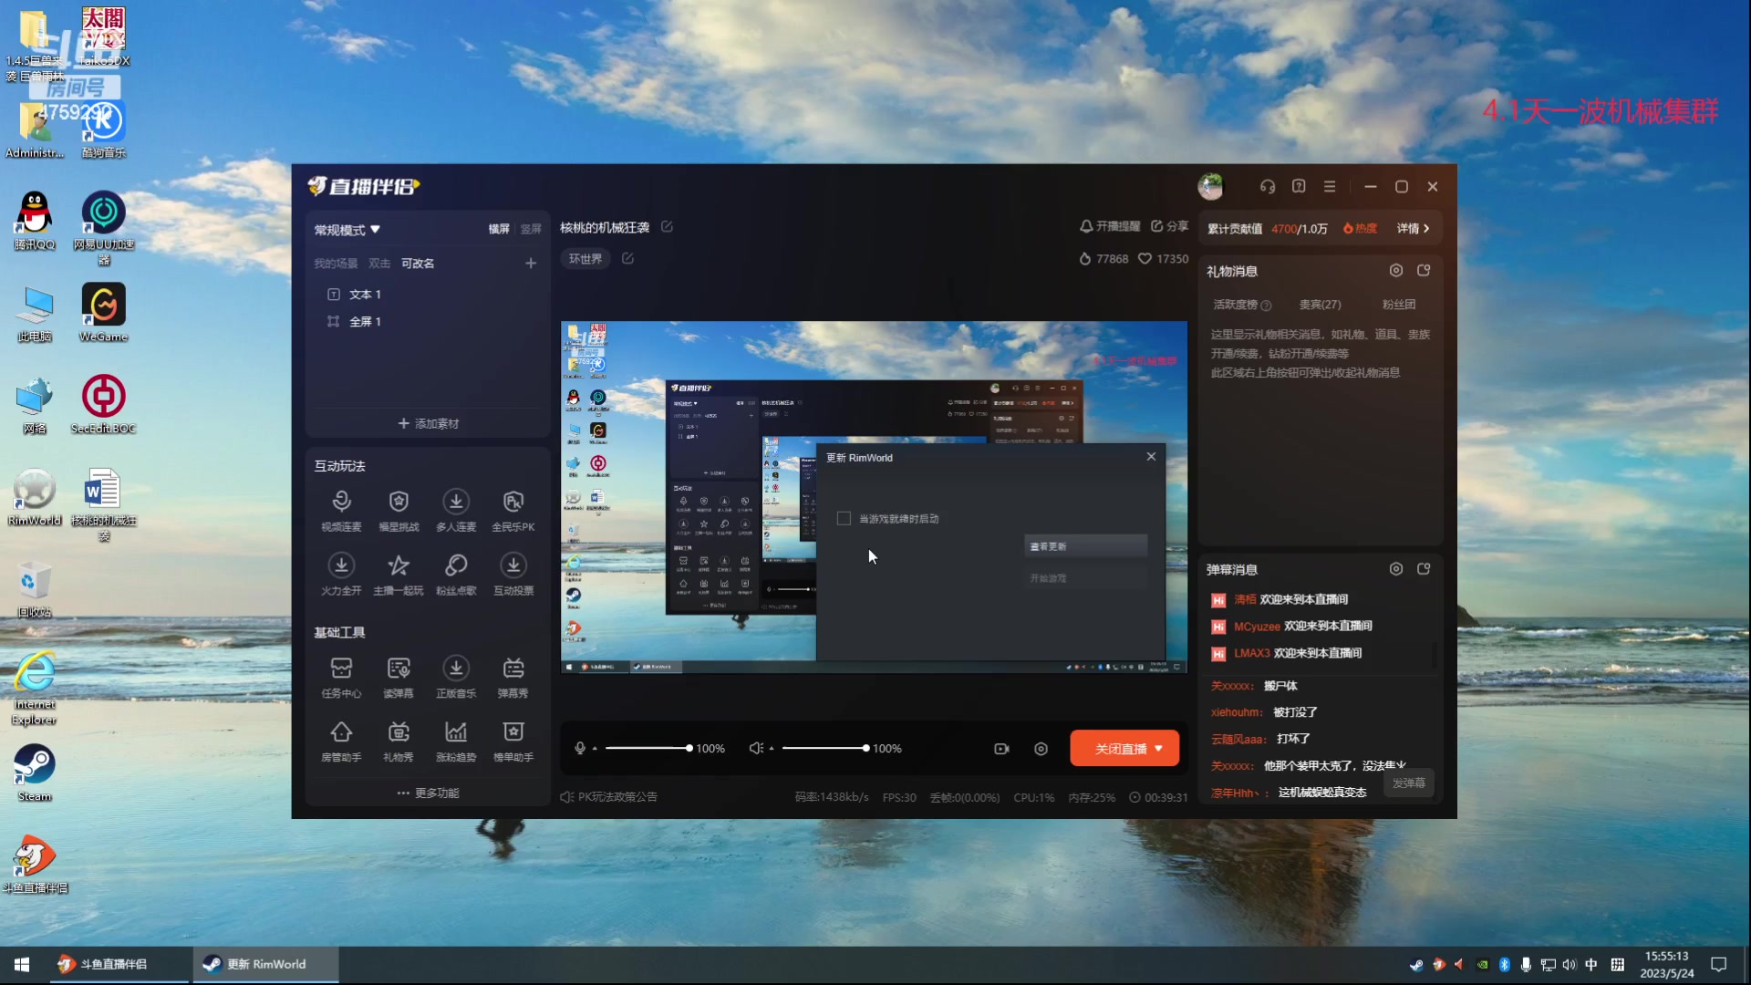The image size is (1751, 985).
Task: Pop out the 弹幕消息 panel
Action: (1424, 568)
